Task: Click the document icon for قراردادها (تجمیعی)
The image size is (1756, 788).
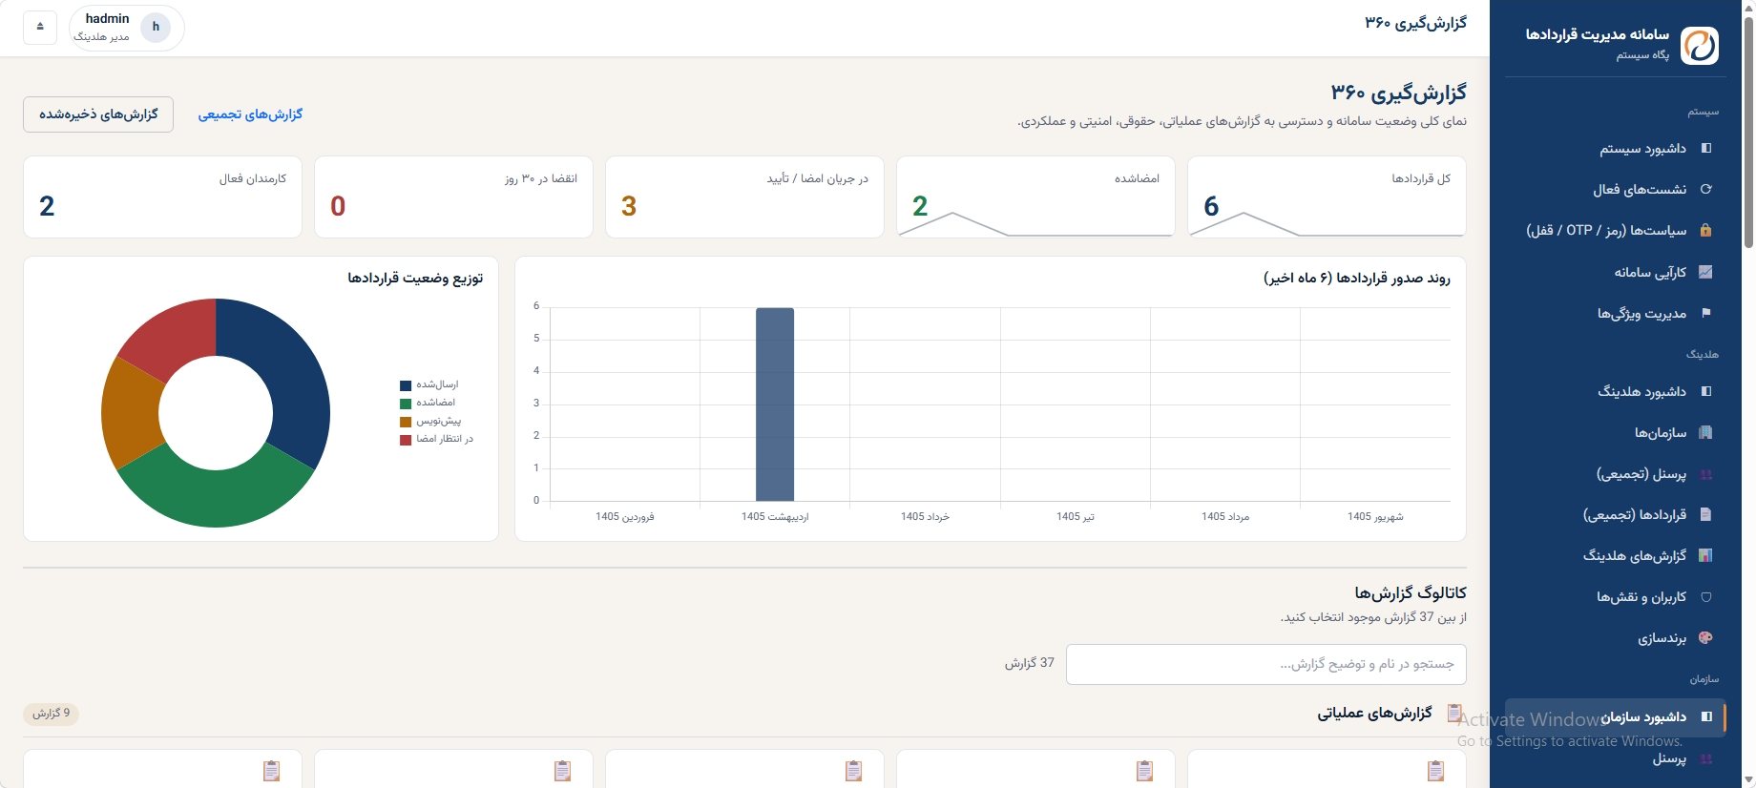Action: (1706, 514)
